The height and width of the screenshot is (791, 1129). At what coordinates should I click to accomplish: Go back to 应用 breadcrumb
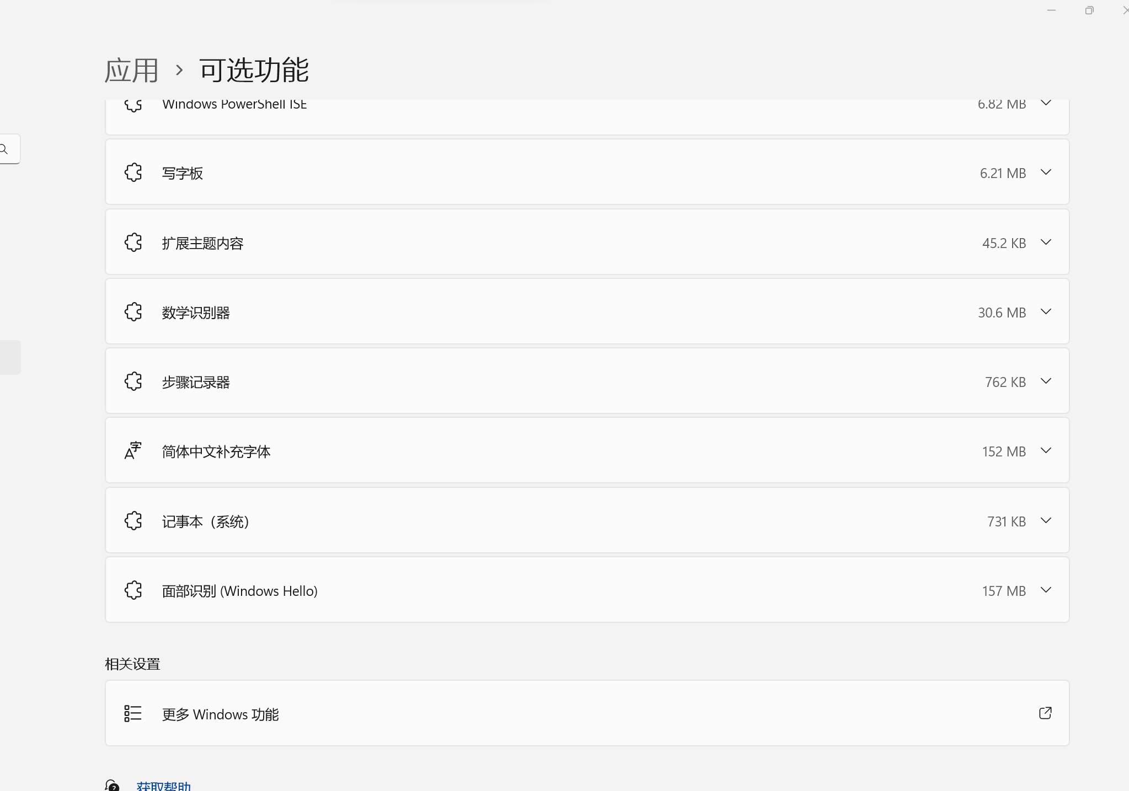click(132, 71)
